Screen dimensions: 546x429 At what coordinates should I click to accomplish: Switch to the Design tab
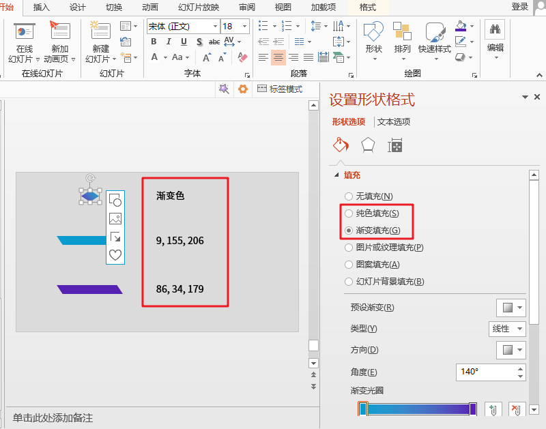pyautogui.click(x=77, y=7)
